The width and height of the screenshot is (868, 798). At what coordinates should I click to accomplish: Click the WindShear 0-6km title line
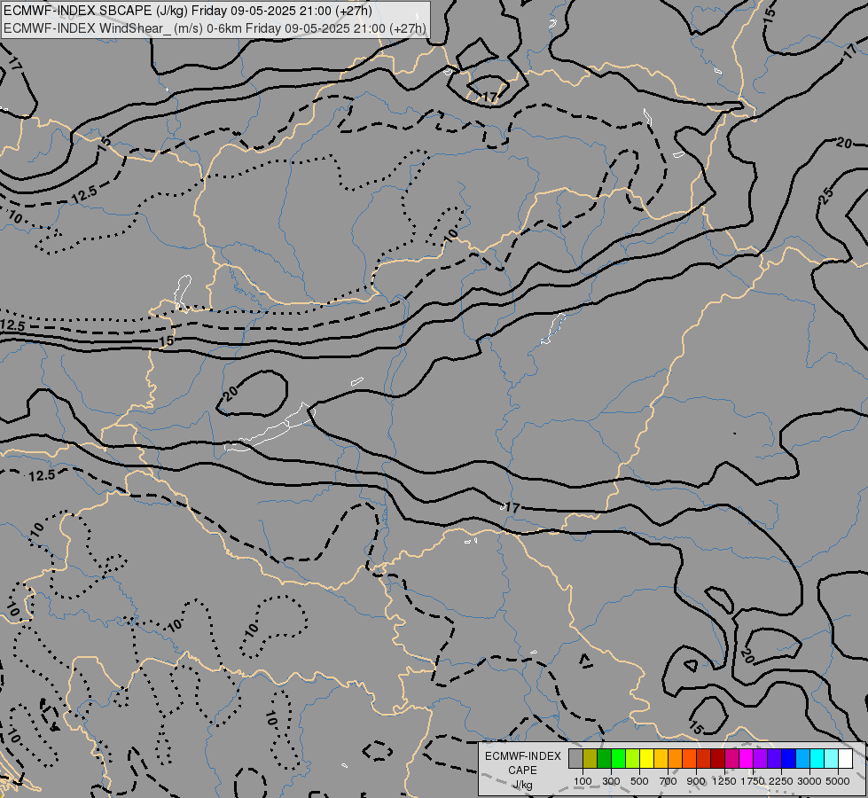(x=215, y=28)
